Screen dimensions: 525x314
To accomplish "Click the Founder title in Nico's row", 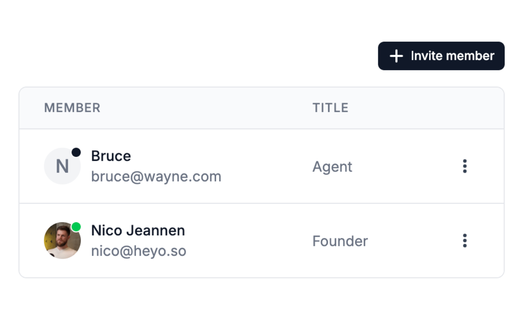I will (x=340, y=241).
